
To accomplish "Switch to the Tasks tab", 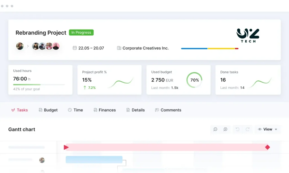I will point(19,110).
